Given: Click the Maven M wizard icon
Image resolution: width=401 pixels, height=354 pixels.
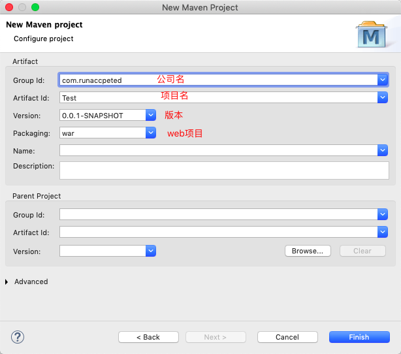Looking at the screenshot, I should tap(371, 35).
